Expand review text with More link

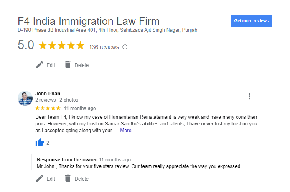[x=125, y=131]
